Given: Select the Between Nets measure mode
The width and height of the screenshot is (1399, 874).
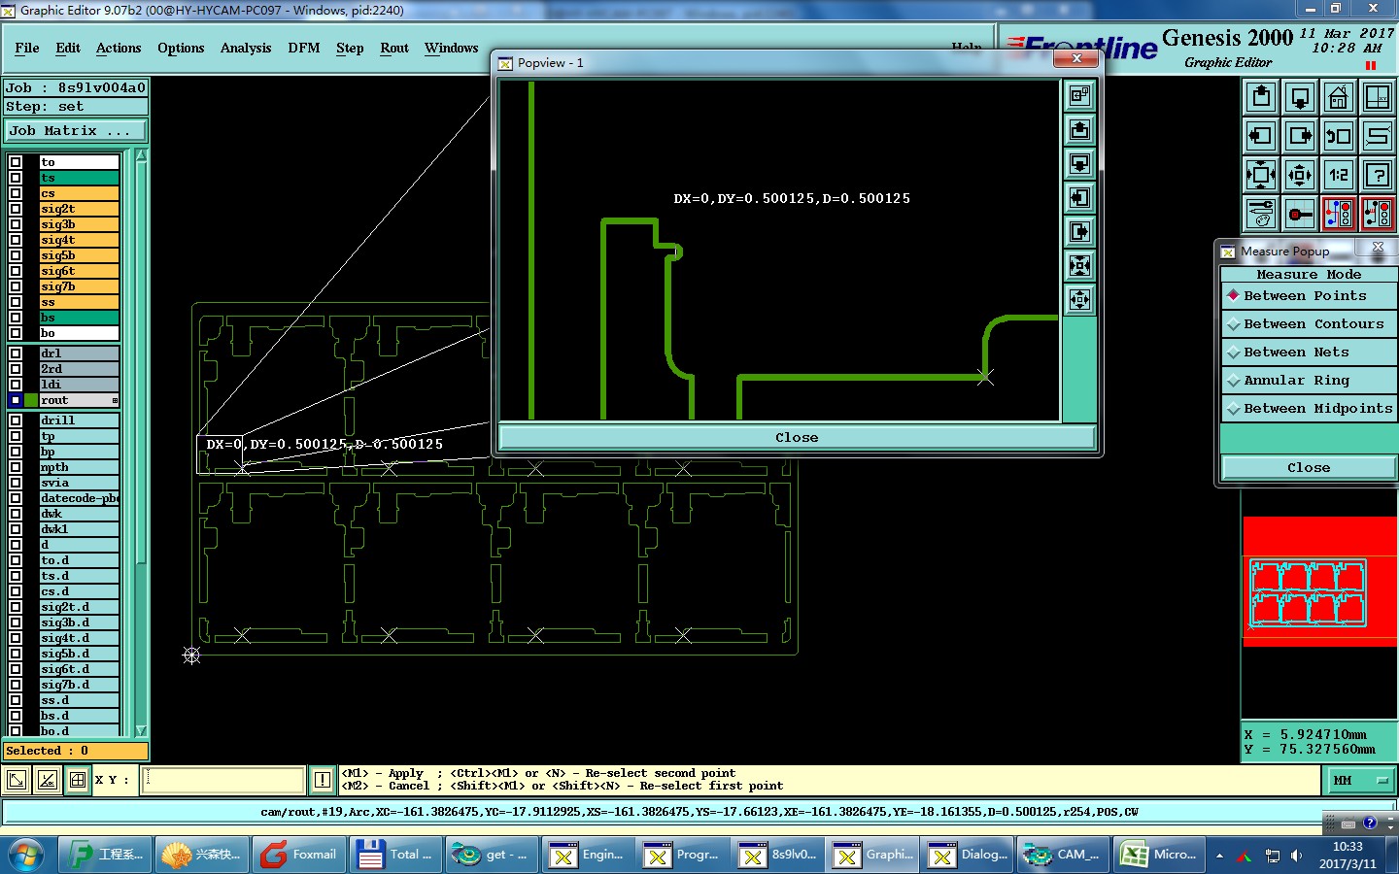Looking at the screenshot, I should [1309, 353].
